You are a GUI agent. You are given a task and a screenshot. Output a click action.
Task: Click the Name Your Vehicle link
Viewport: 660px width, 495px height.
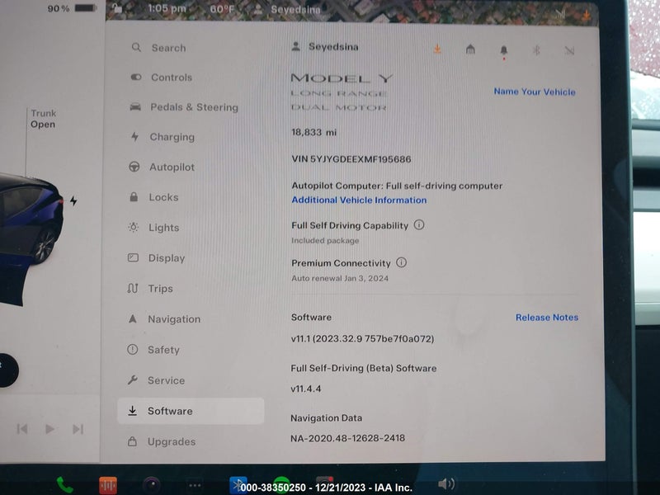(535, 92)
